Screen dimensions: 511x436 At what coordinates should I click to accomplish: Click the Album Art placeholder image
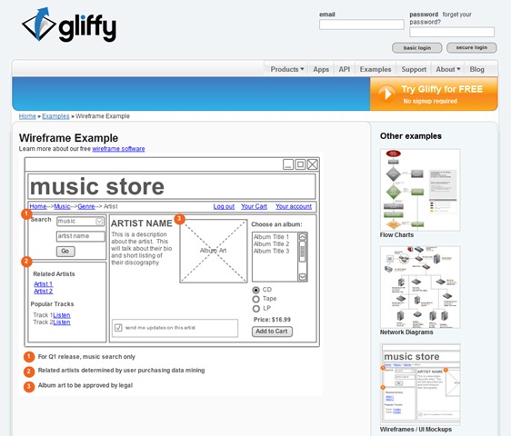click(214, 251)
